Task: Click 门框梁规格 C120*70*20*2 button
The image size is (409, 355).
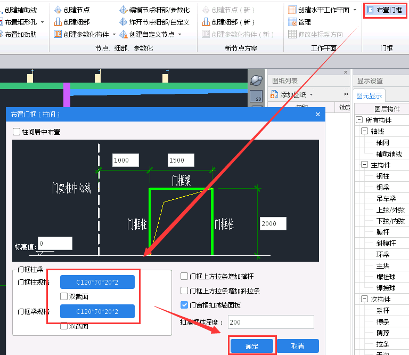Action: click(97, 311)
